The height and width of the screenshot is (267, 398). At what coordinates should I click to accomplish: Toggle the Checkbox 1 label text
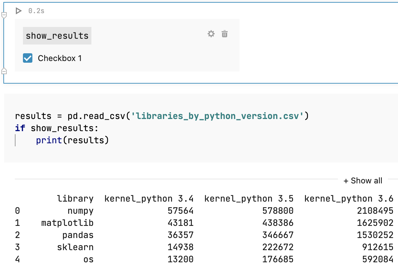[59, 58]
